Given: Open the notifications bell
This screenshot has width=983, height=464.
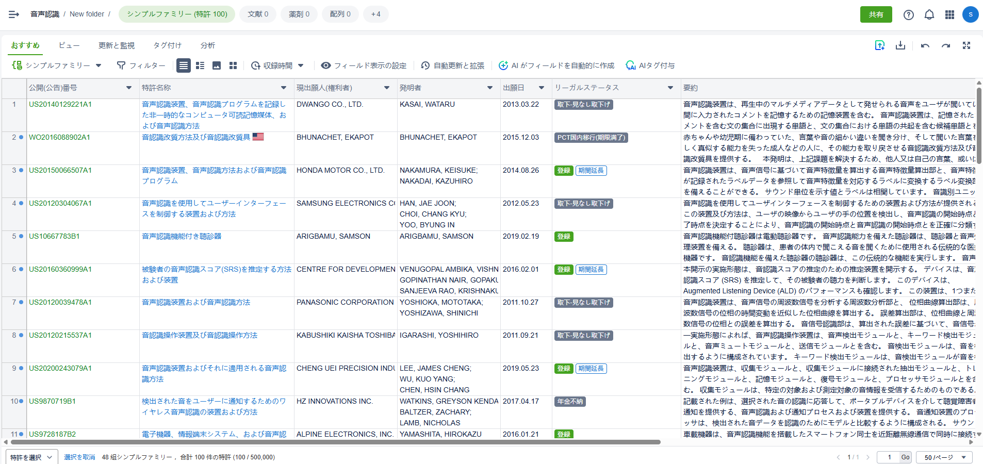Looking at the screenshot, I should point(929,14).
